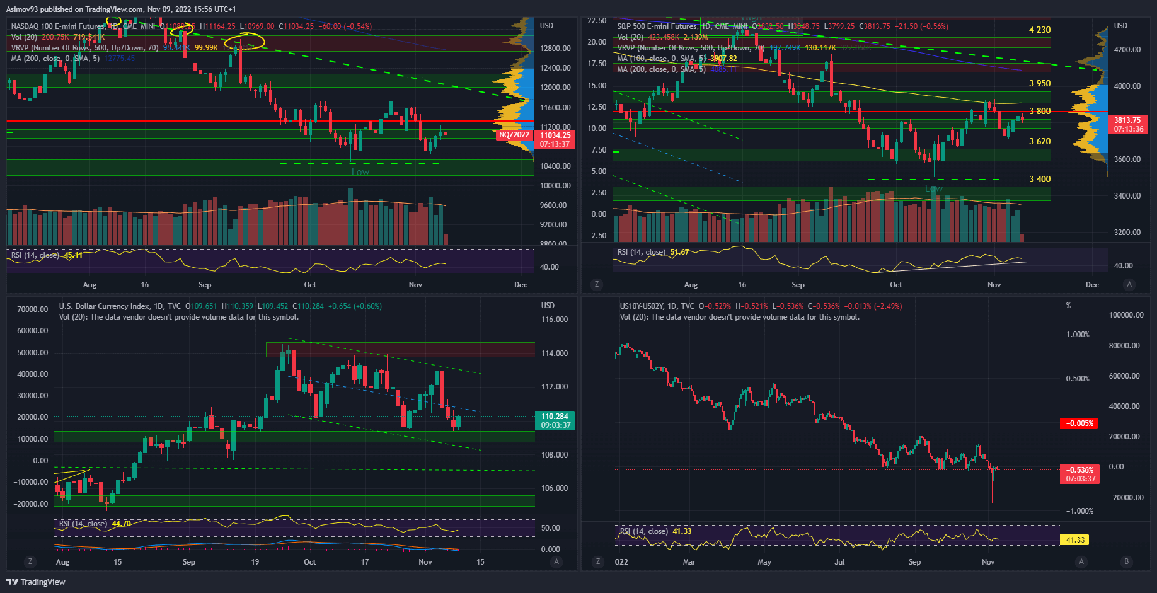Toggle auto-scale A on US10Y-US02Y chart
The width and height of the screenshot is (1157, 593).
[x=1081, y=561]
